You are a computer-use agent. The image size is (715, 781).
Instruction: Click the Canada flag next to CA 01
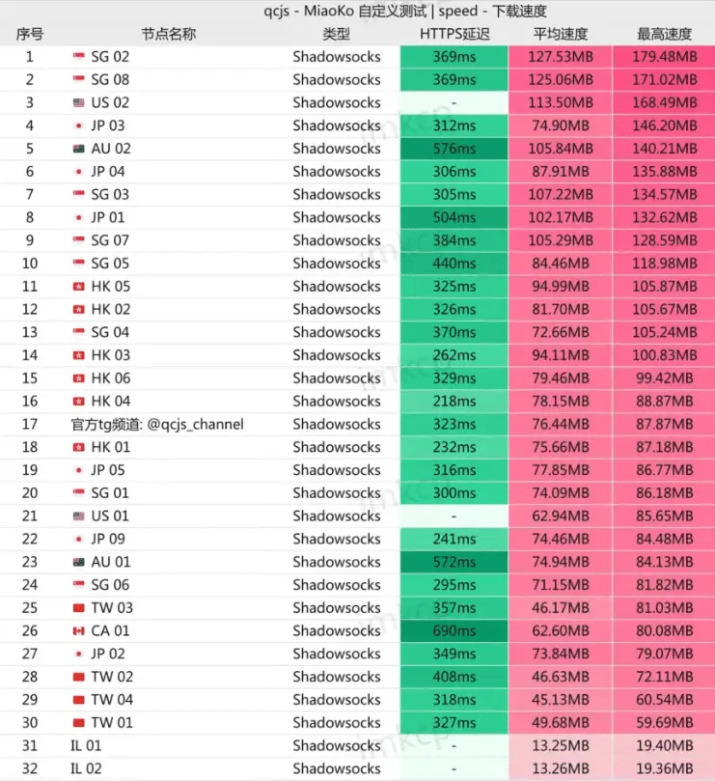coord(79,631)
